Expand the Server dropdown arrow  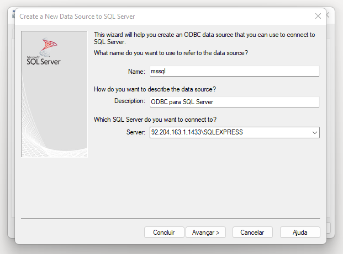pyautogui.click(x=315, y=132)
